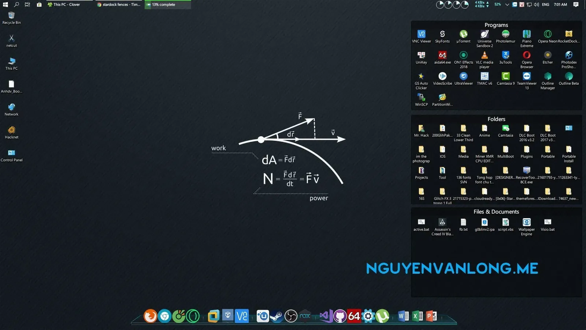Image resolution: width=586 pixels, height=330 pixels.
Task: Launch PowerPoint from the dock
Action: point(431,316)
